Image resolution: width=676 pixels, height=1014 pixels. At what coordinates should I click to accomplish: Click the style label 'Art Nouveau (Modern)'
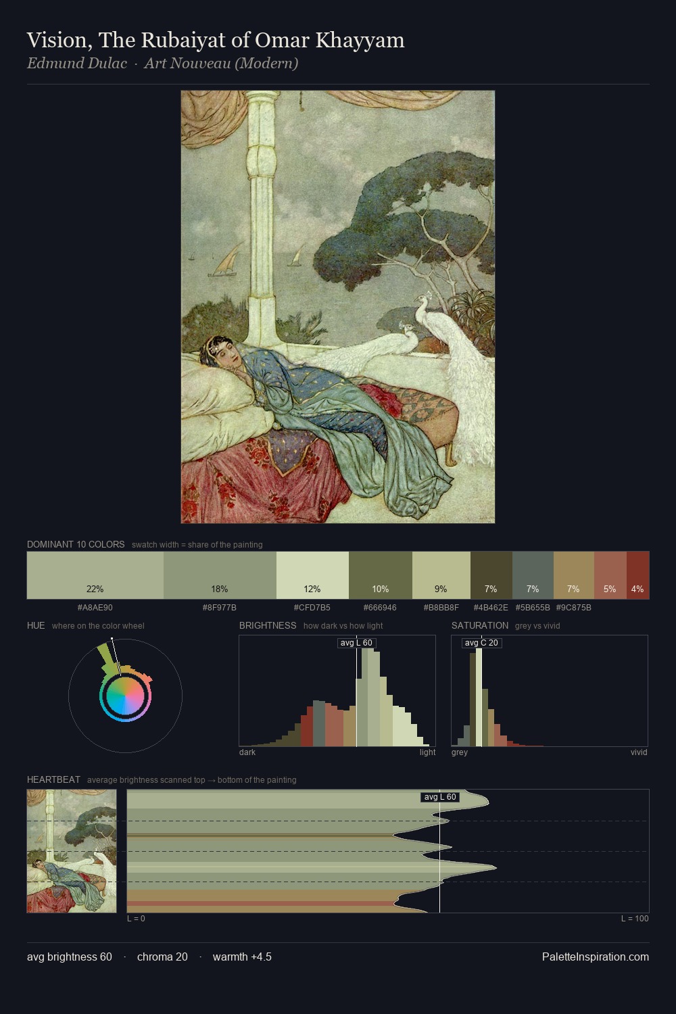[x=221, y=64]
